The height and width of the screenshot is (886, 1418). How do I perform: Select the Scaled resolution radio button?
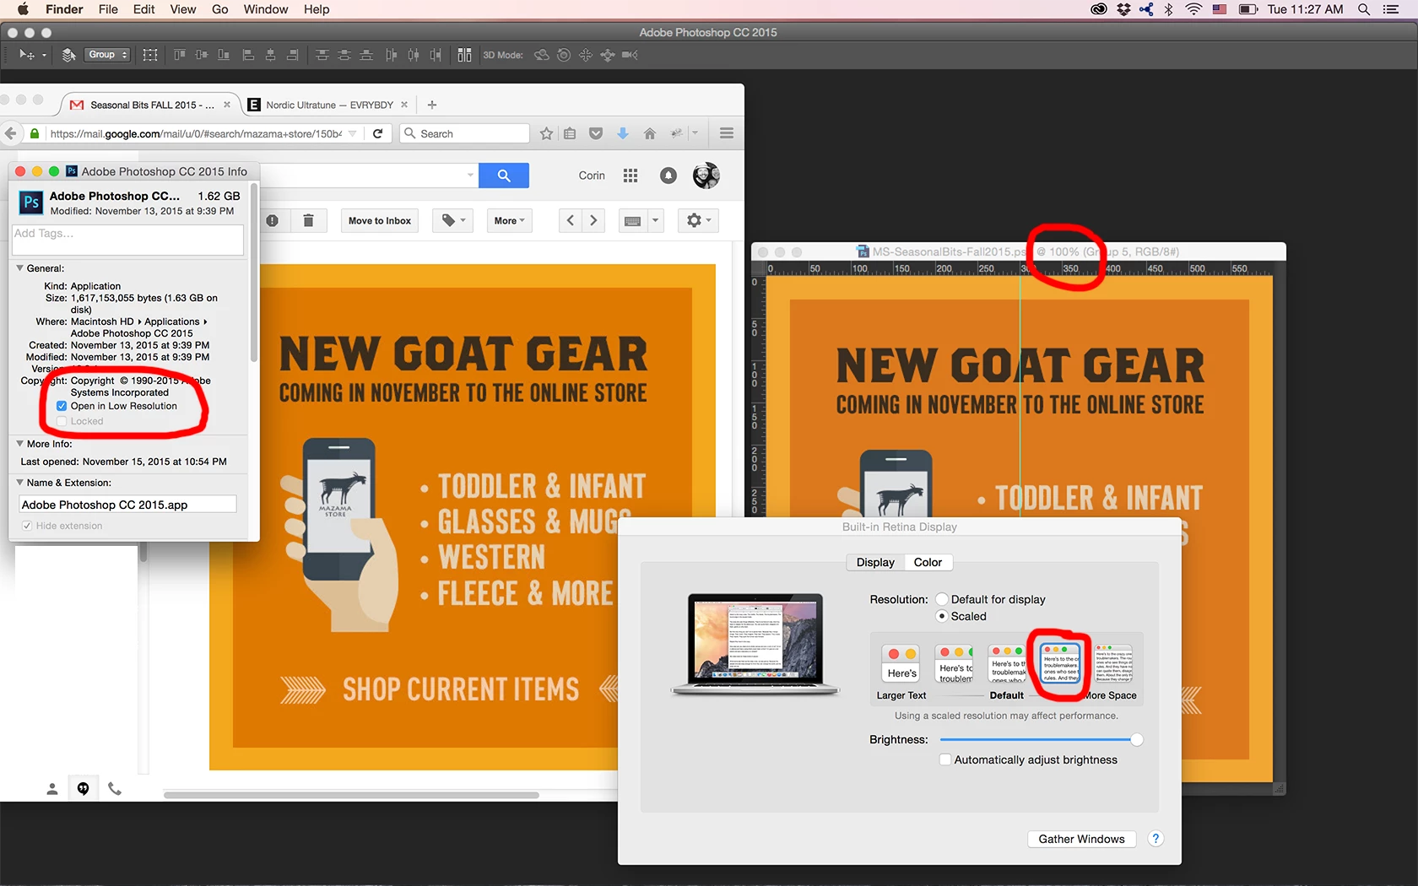coord(942,616)
